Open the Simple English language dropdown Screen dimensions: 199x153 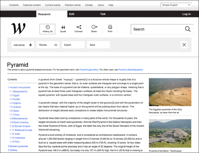[176, 5]
